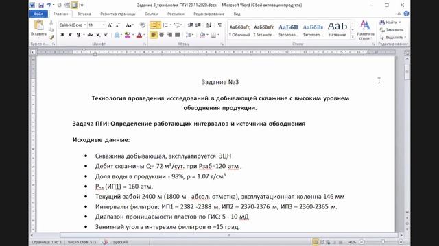Open Word Help question mark icon
Screen dimensions: 439x246
point(406,14)
